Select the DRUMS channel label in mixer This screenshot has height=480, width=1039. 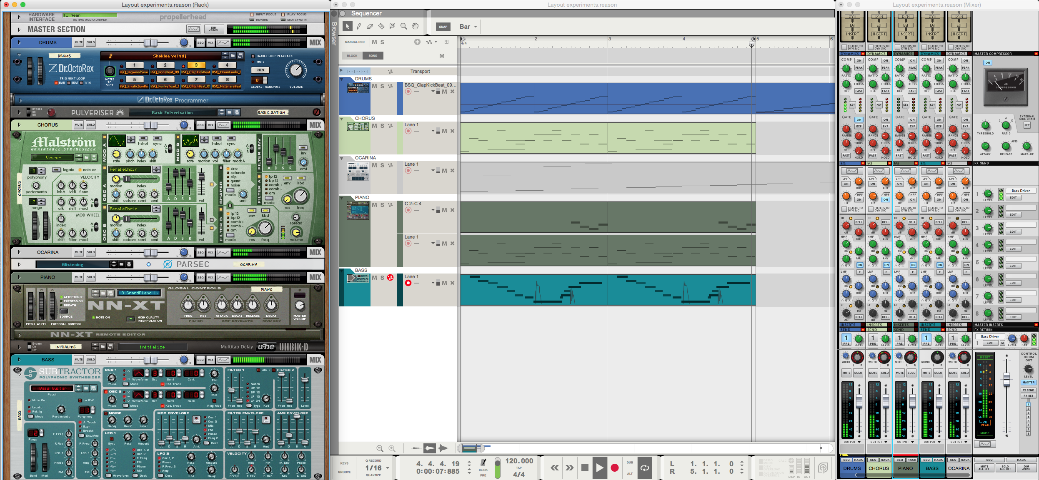(x=852, y=468)
